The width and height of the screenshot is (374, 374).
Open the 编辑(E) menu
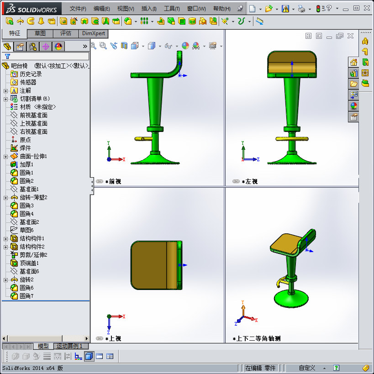coord(102,9)
